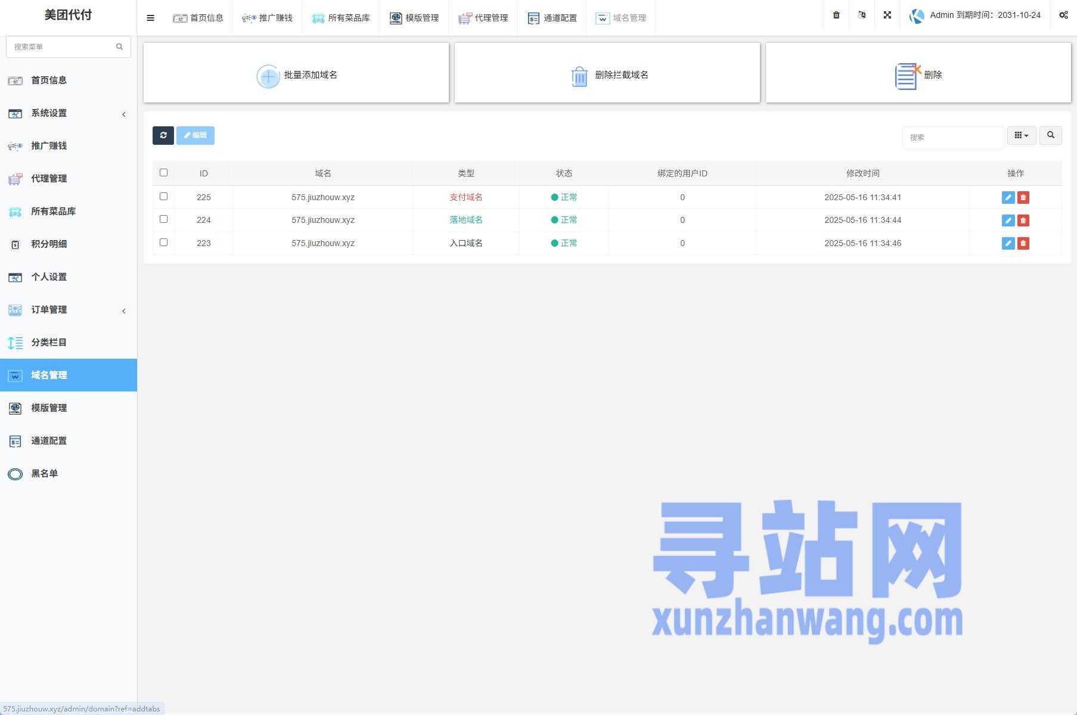Screen dimensions: 1077x715
Task: Click the 积分明细 sidebar icon
Action: click(x=15, y=244)
